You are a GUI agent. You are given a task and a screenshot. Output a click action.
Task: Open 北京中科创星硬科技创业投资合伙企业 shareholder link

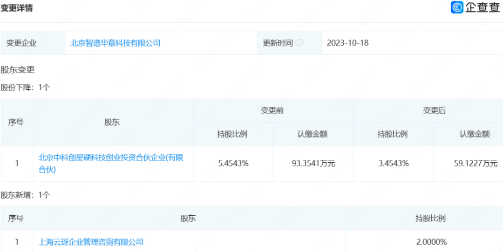tap(110, 164)
